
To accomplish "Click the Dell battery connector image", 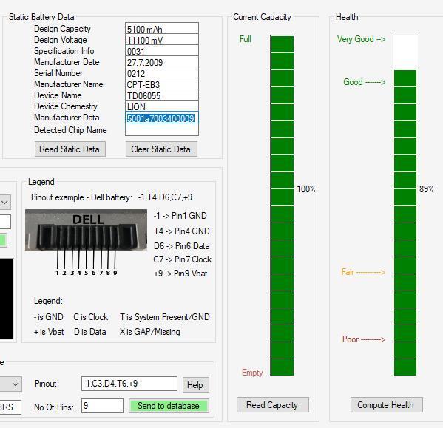I will 86,230.
